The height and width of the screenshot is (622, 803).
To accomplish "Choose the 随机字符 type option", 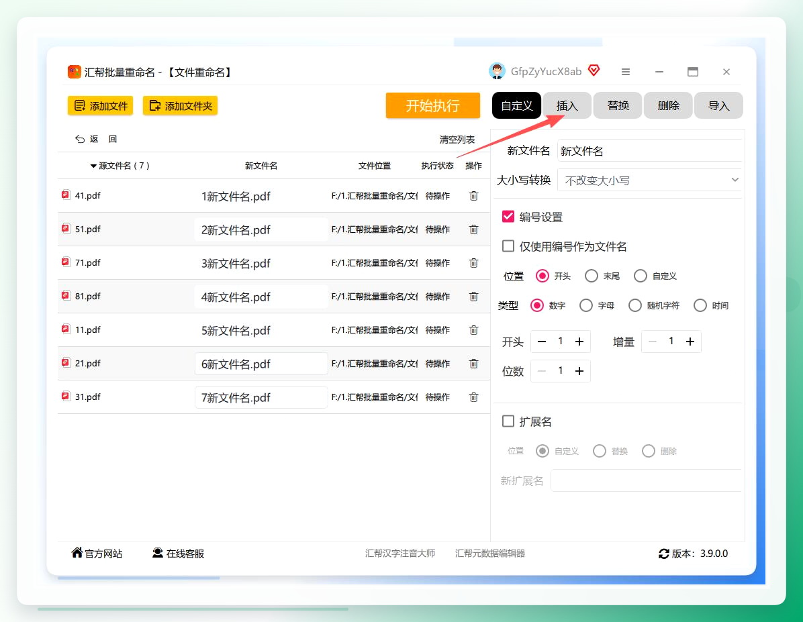I will coord(635,305).
